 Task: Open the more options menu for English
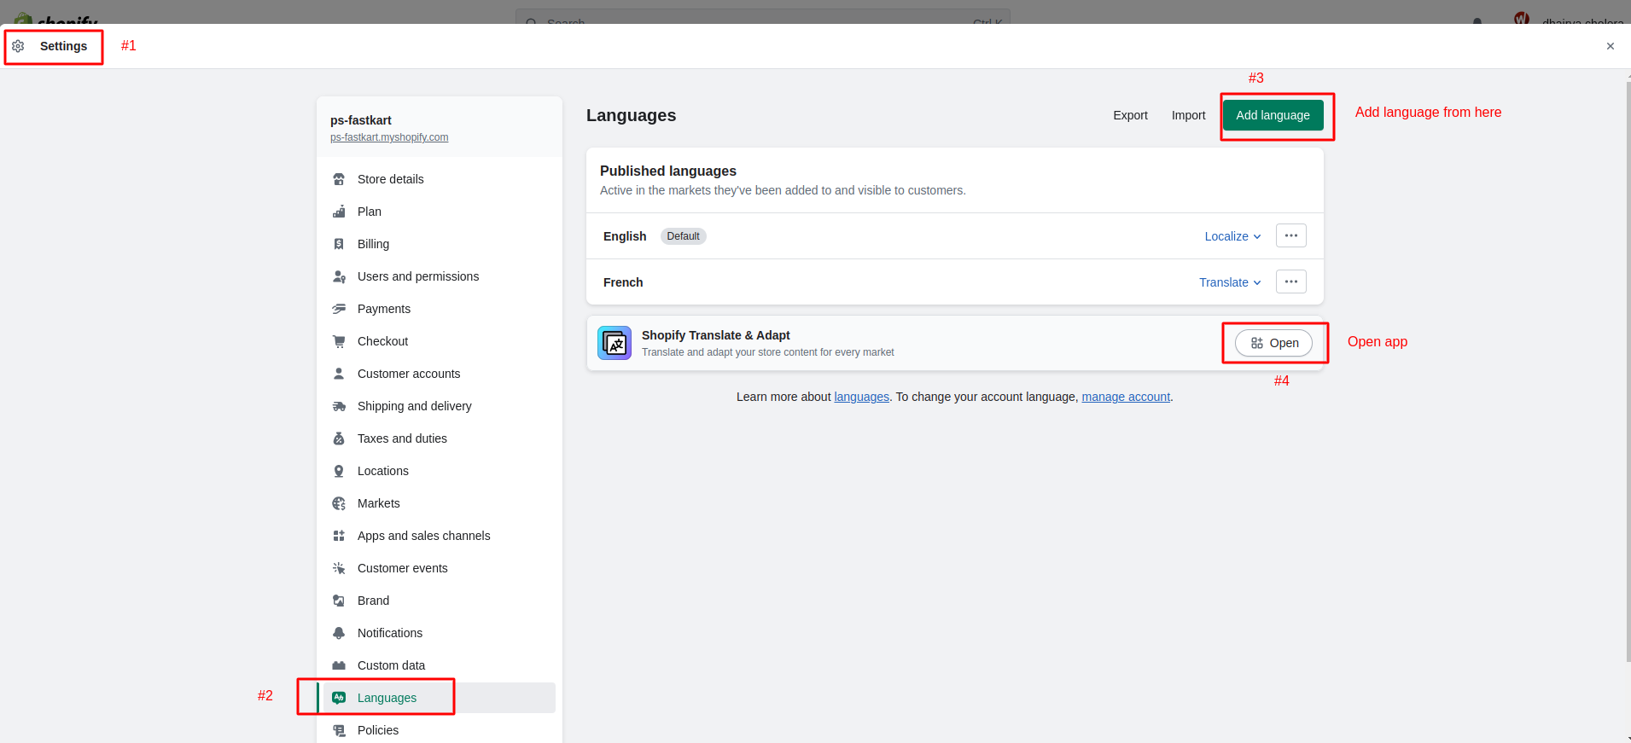tap(1290, 235)
